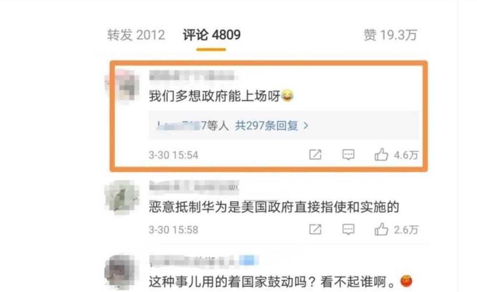Click reply bubble icon on the 3-30 15:58 comment
The width and height of the screenshot is (477, 292).
(348, 229)
